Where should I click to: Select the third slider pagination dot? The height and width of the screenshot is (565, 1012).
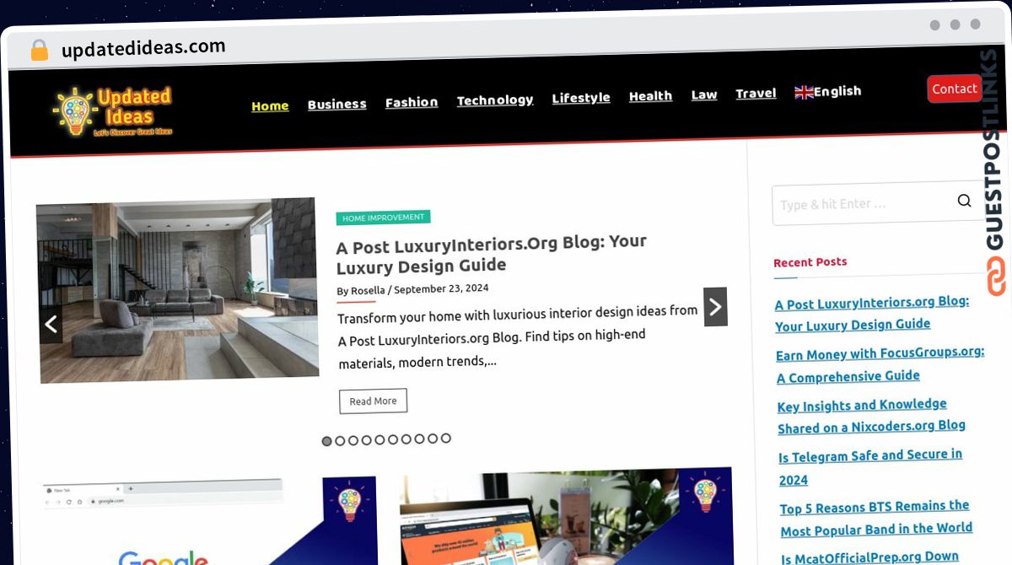(353, 440)
